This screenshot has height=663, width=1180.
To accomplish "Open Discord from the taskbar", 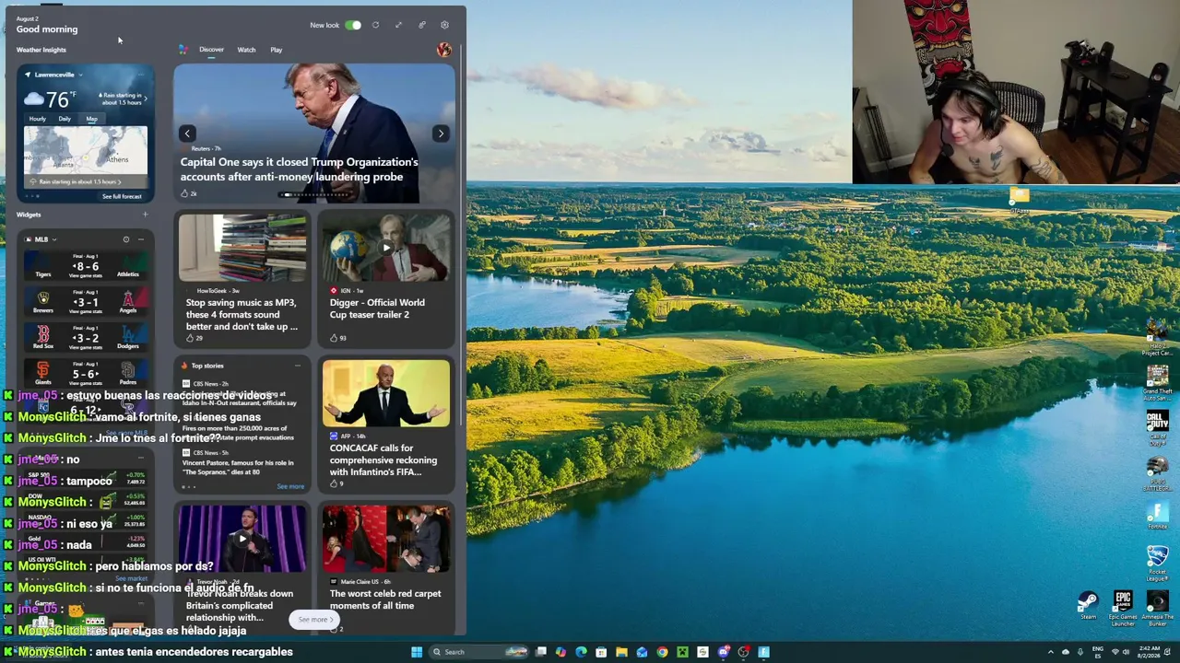I will (x=724, y=652).
